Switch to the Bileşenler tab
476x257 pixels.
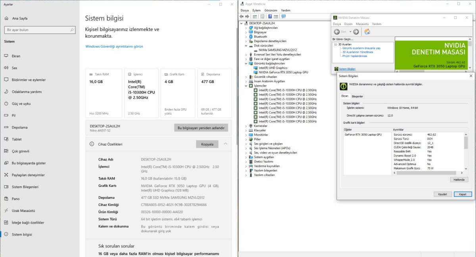point(357,96)
